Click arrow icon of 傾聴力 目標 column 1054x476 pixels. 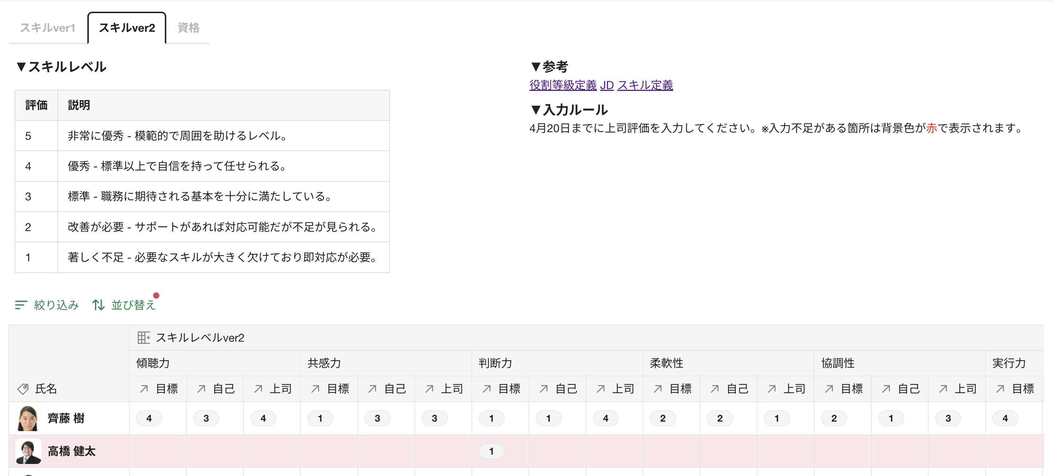tap(144, 388)
